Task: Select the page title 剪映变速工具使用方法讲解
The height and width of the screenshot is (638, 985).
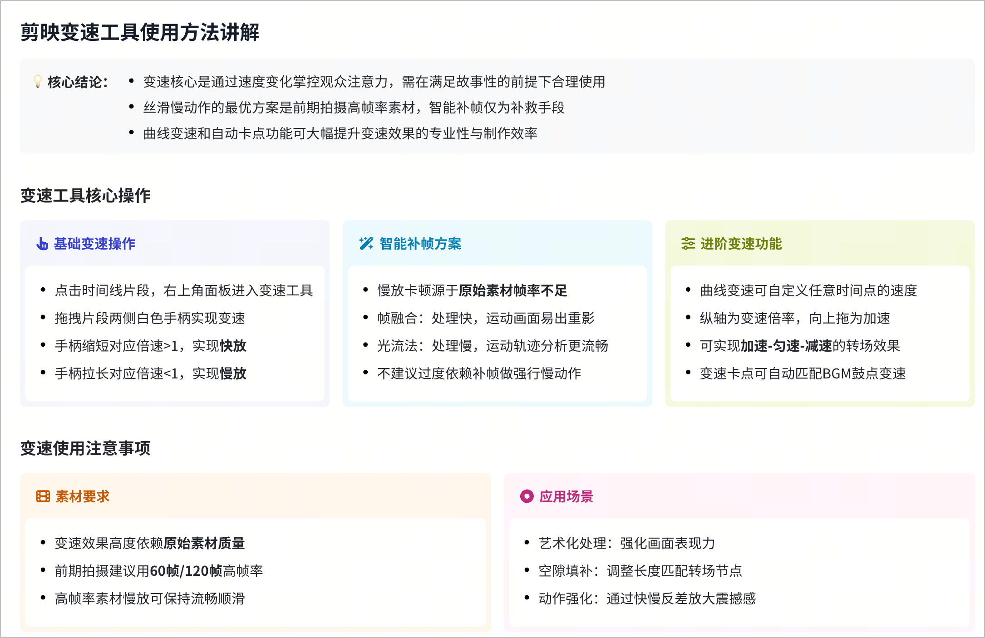Action: point(140,32)
